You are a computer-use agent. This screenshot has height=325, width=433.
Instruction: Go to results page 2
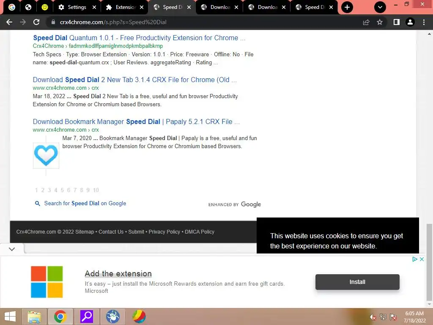[x=43, y=190]
